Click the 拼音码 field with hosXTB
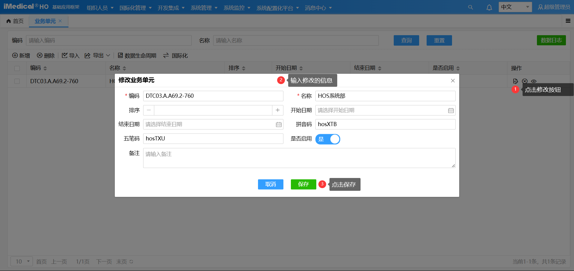 (x=385, y=124)
